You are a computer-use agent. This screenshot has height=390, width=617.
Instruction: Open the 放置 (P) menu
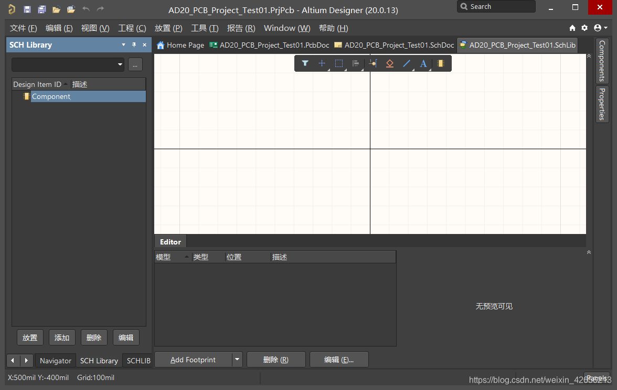(168, 28)
